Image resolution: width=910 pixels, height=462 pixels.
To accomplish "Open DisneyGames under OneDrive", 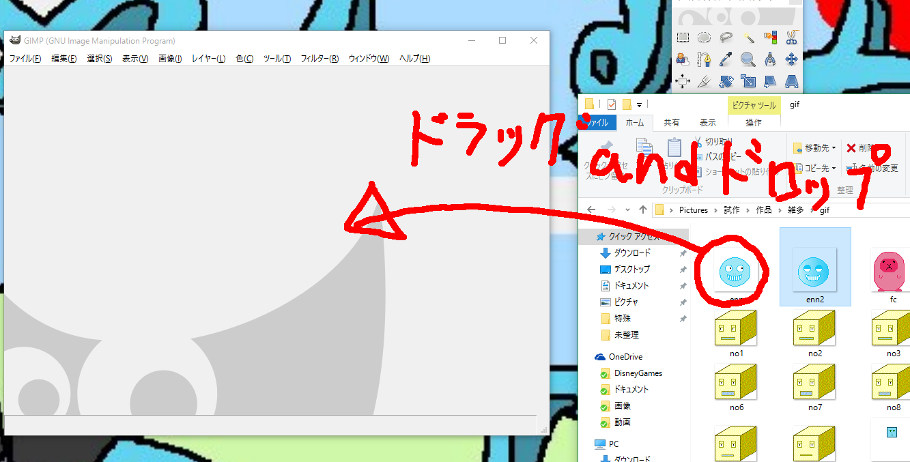I will point(638,373).
